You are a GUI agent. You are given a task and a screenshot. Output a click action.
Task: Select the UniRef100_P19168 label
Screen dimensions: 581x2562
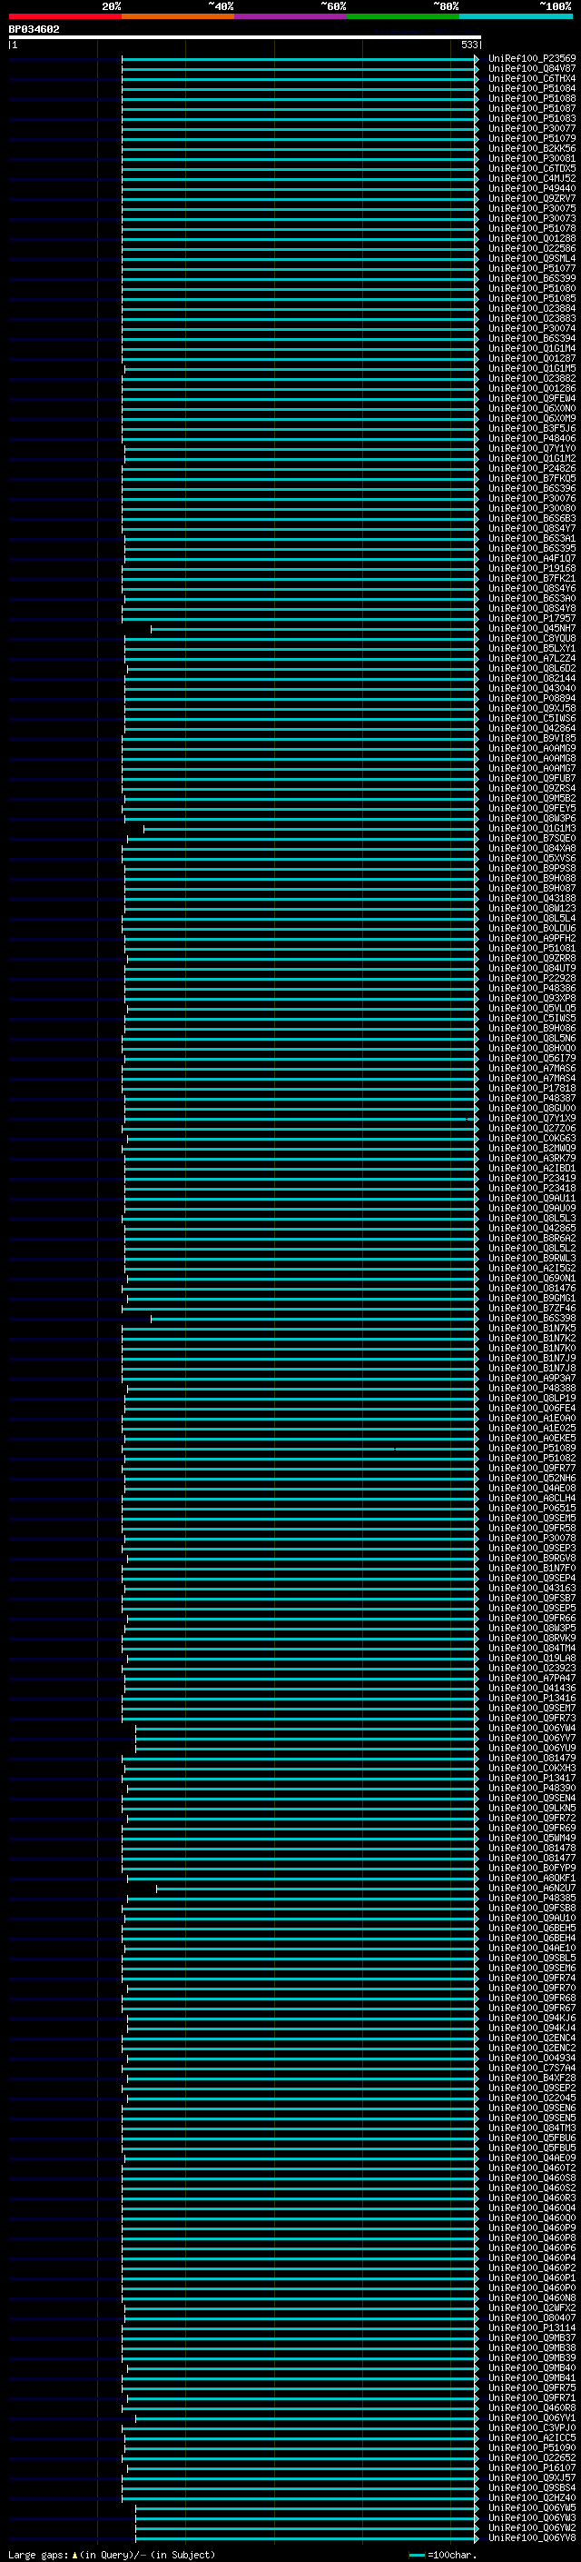[x=532, y=569]
